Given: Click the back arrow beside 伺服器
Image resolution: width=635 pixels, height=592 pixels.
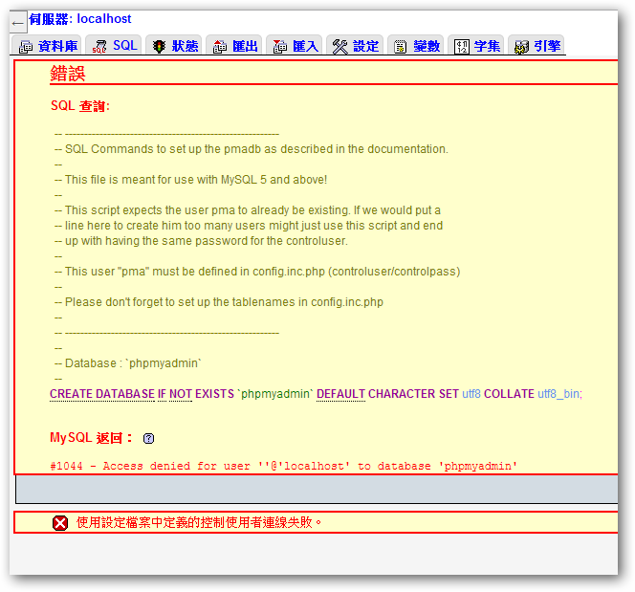Looking at the screenshot, I should (17, 23).
